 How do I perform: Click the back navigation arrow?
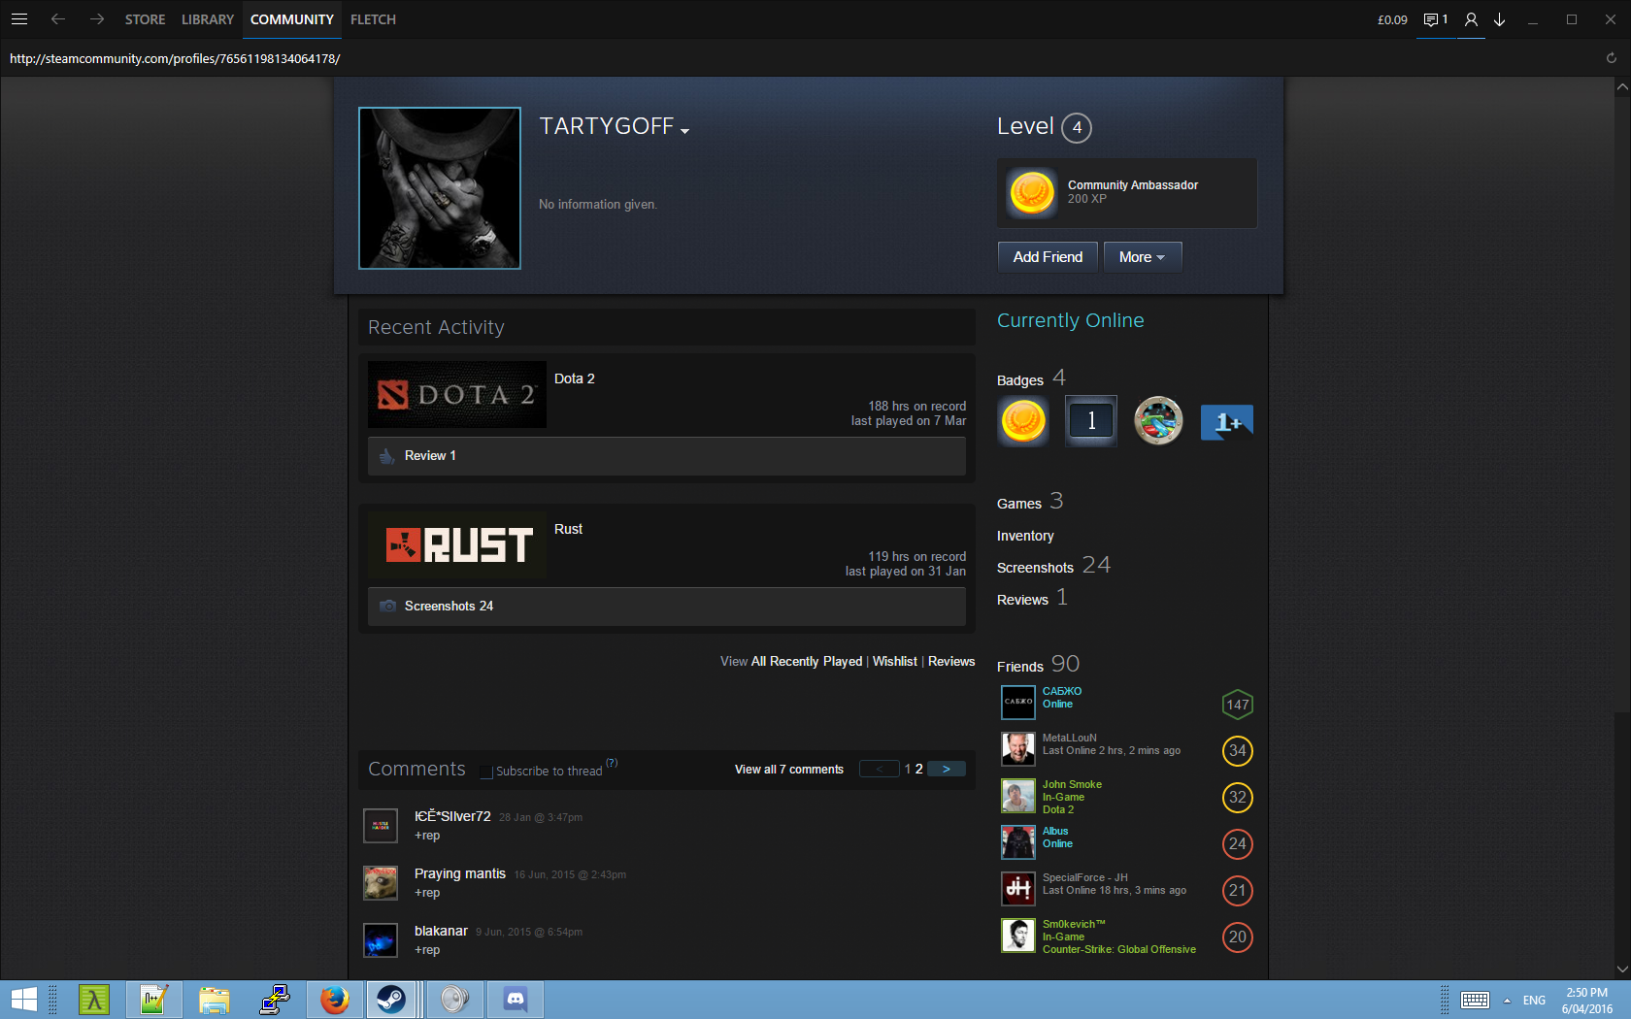pos(58,19)
